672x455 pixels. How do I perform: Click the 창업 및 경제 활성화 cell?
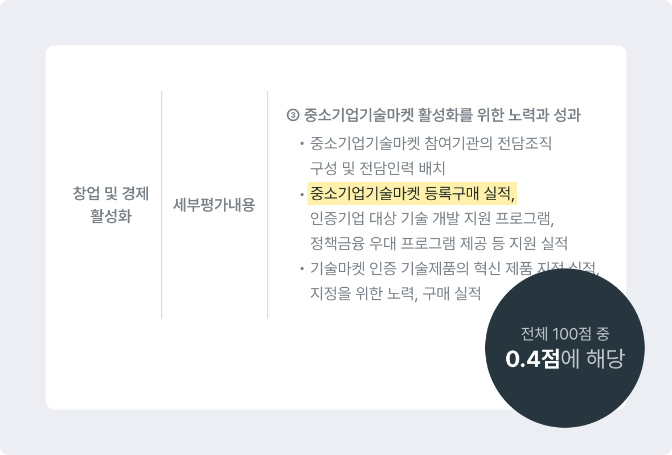point(110,204)
